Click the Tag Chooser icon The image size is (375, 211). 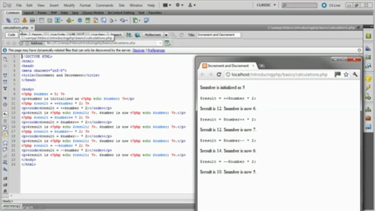tap(146, 20)
